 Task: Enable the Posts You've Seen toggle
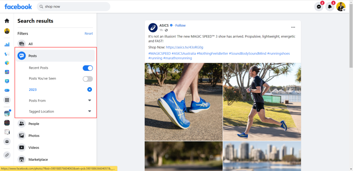[x=88, y=79]
